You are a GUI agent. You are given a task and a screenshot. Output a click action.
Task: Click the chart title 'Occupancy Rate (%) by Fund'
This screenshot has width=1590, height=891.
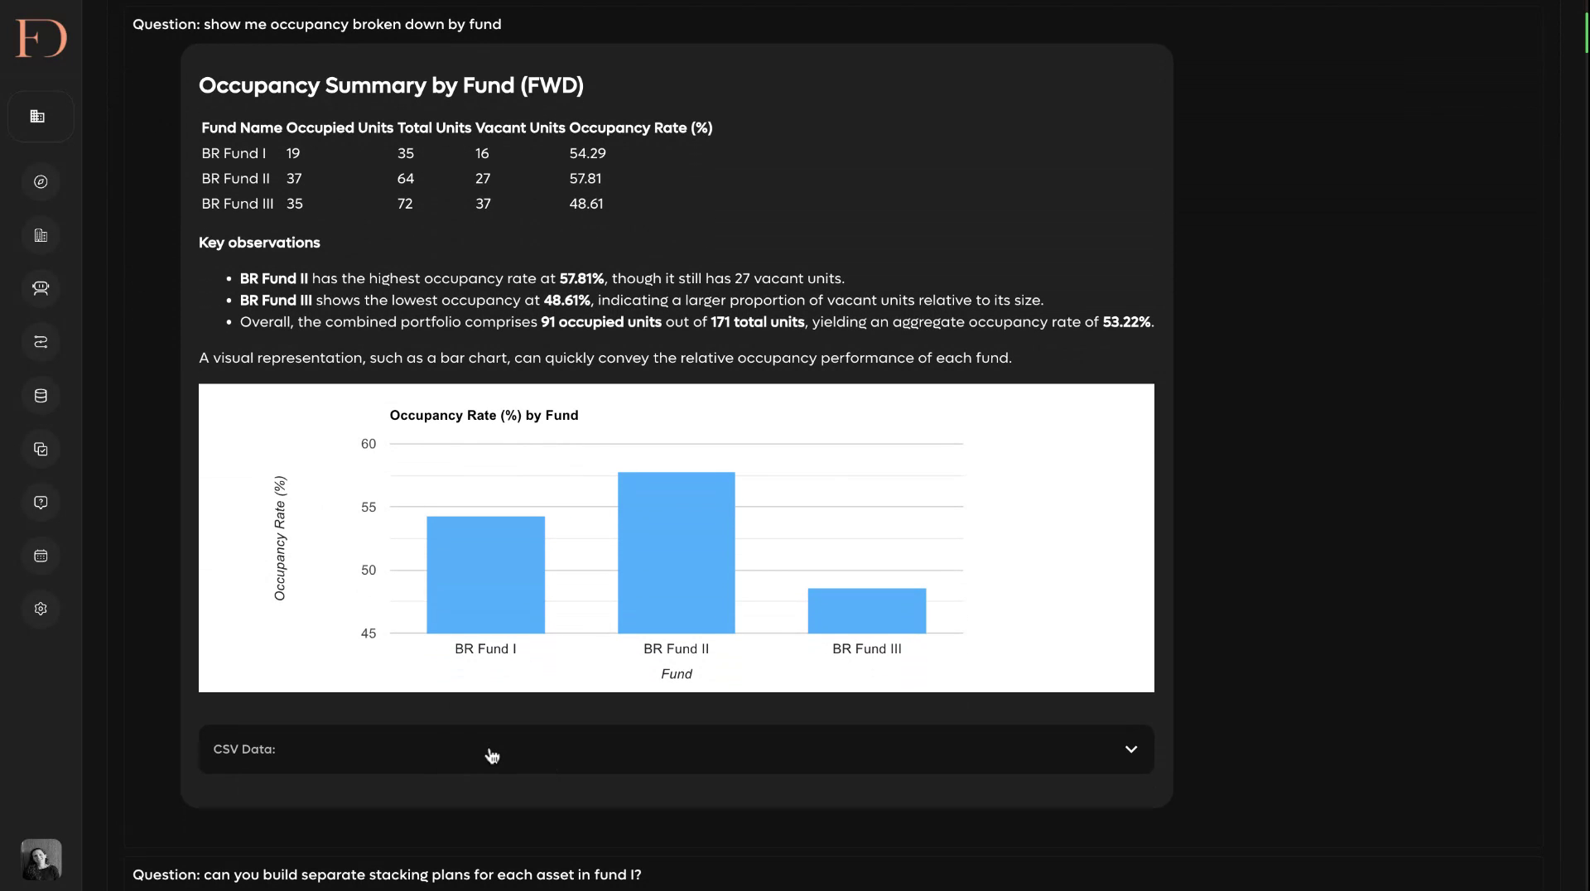(x=484, y=416)
